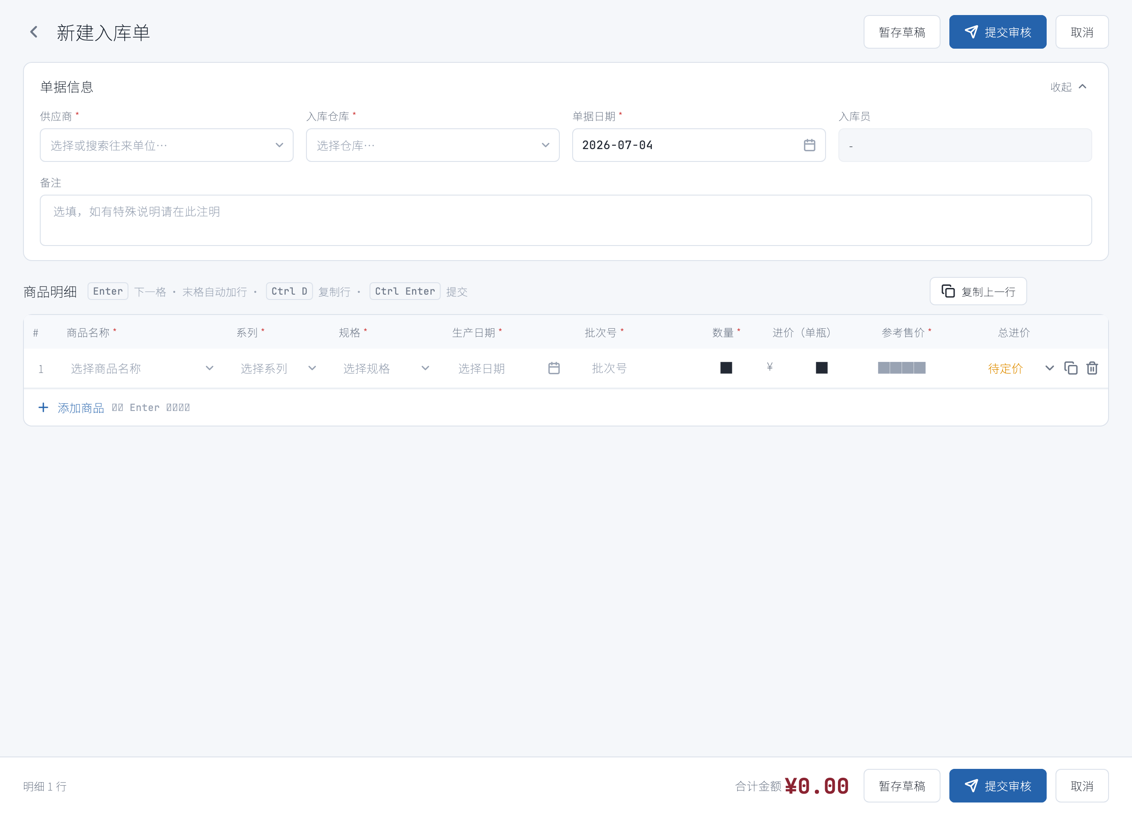Click the 参考售价 cell in row 1
This screenshot has width=1132, height=814.
click(902, 368)
